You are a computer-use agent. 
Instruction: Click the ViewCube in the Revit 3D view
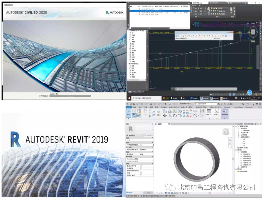(x=226, y=131)
